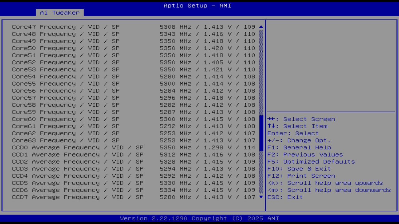Click the scroll-down arrow on the list scrollbar
The width and height of the screenshot is (399, 224).
[x=261, y=197]
